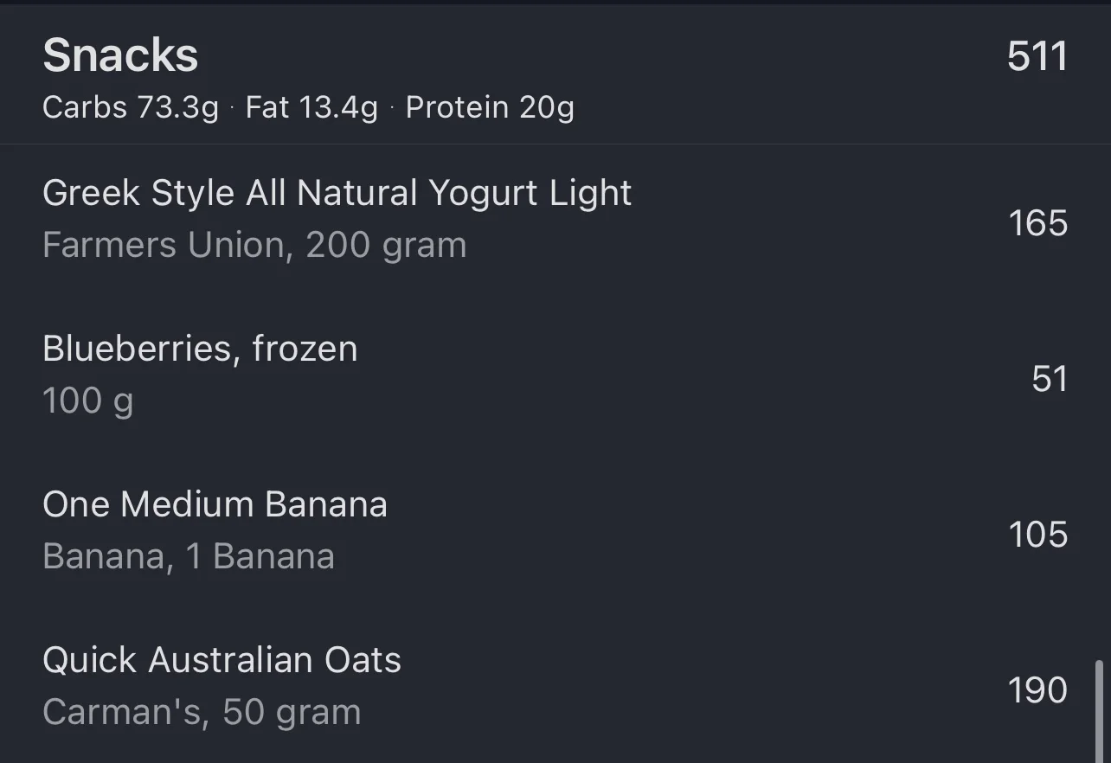Open the Greek Style All Natural Yogurt Light entry
Viewport: 1111px width, 763px height.
pos(337,193)
